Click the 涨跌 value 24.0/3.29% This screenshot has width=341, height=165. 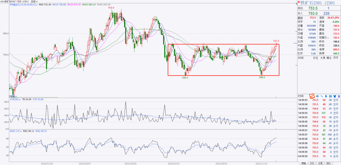333,18
